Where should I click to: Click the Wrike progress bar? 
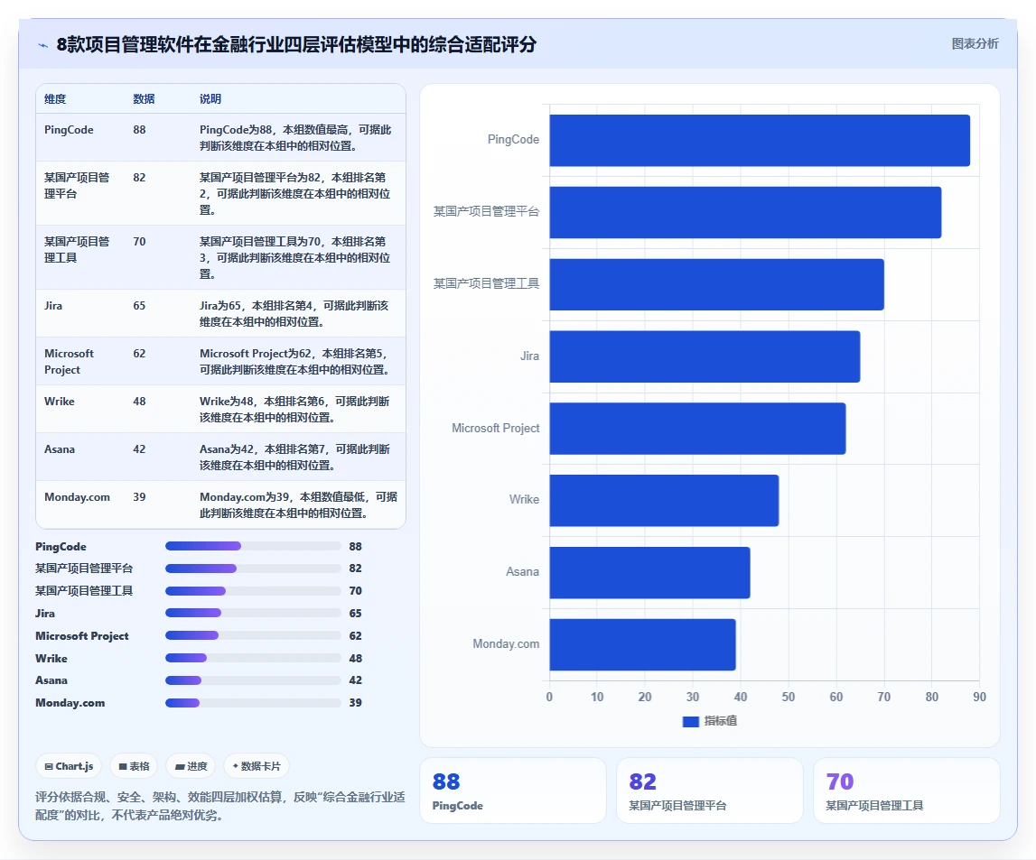coord(253,658)
